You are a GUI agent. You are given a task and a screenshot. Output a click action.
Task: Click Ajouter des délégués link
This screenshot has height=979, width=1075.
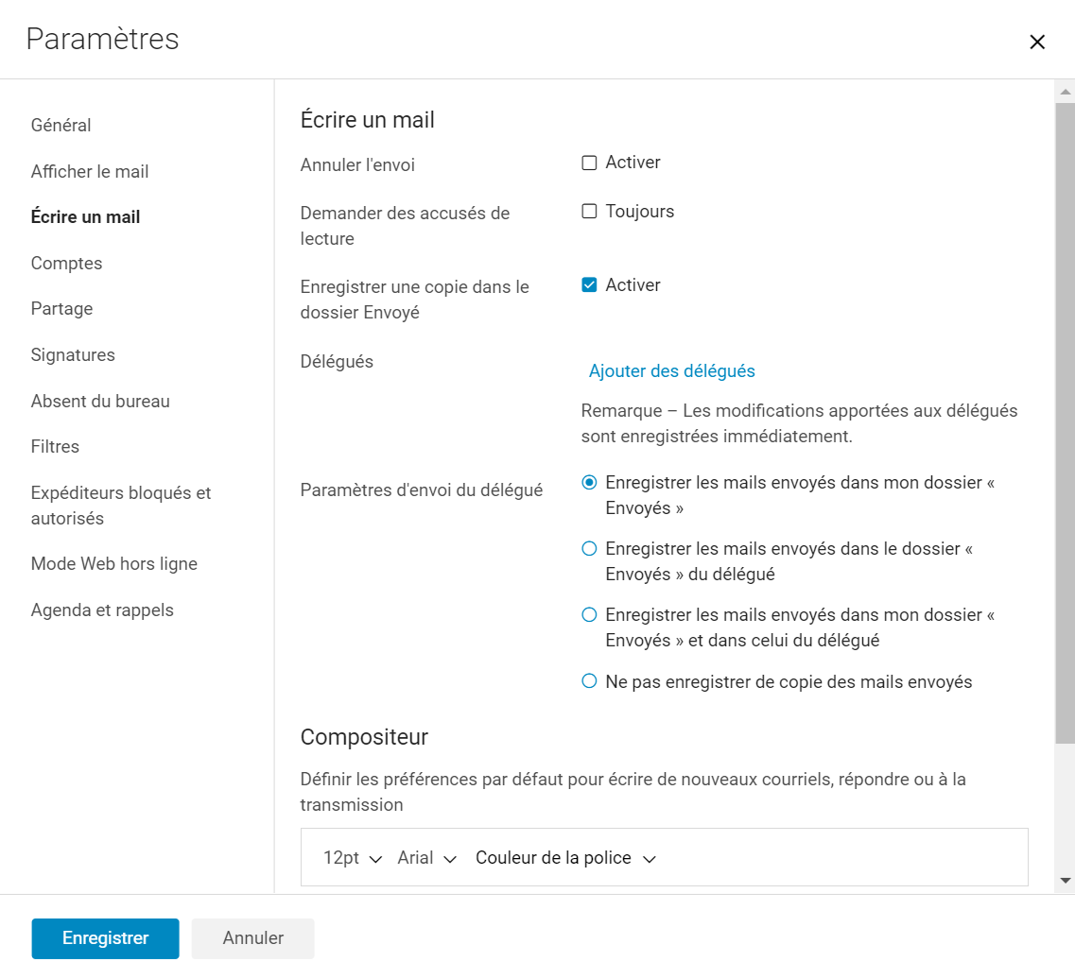pyautogui.click(x=671, y=370)
